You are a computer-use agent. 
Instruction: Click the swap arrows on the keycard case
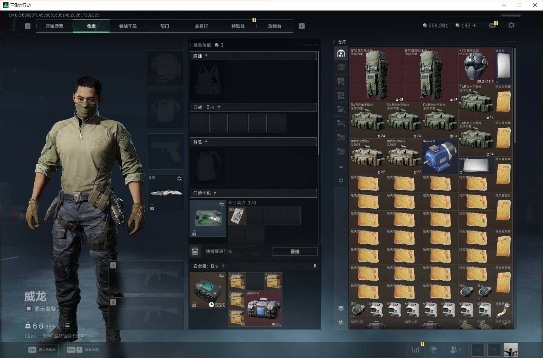coord(221,204)
